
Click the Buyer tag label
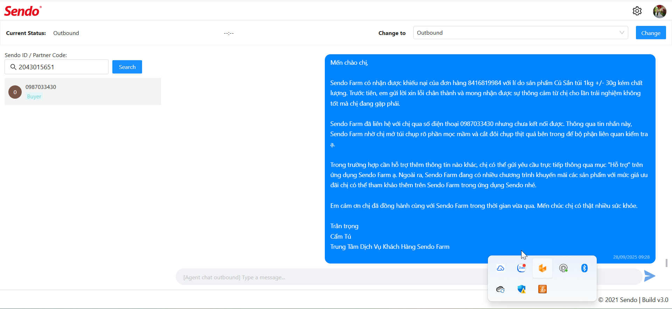(x=34, y=97)
